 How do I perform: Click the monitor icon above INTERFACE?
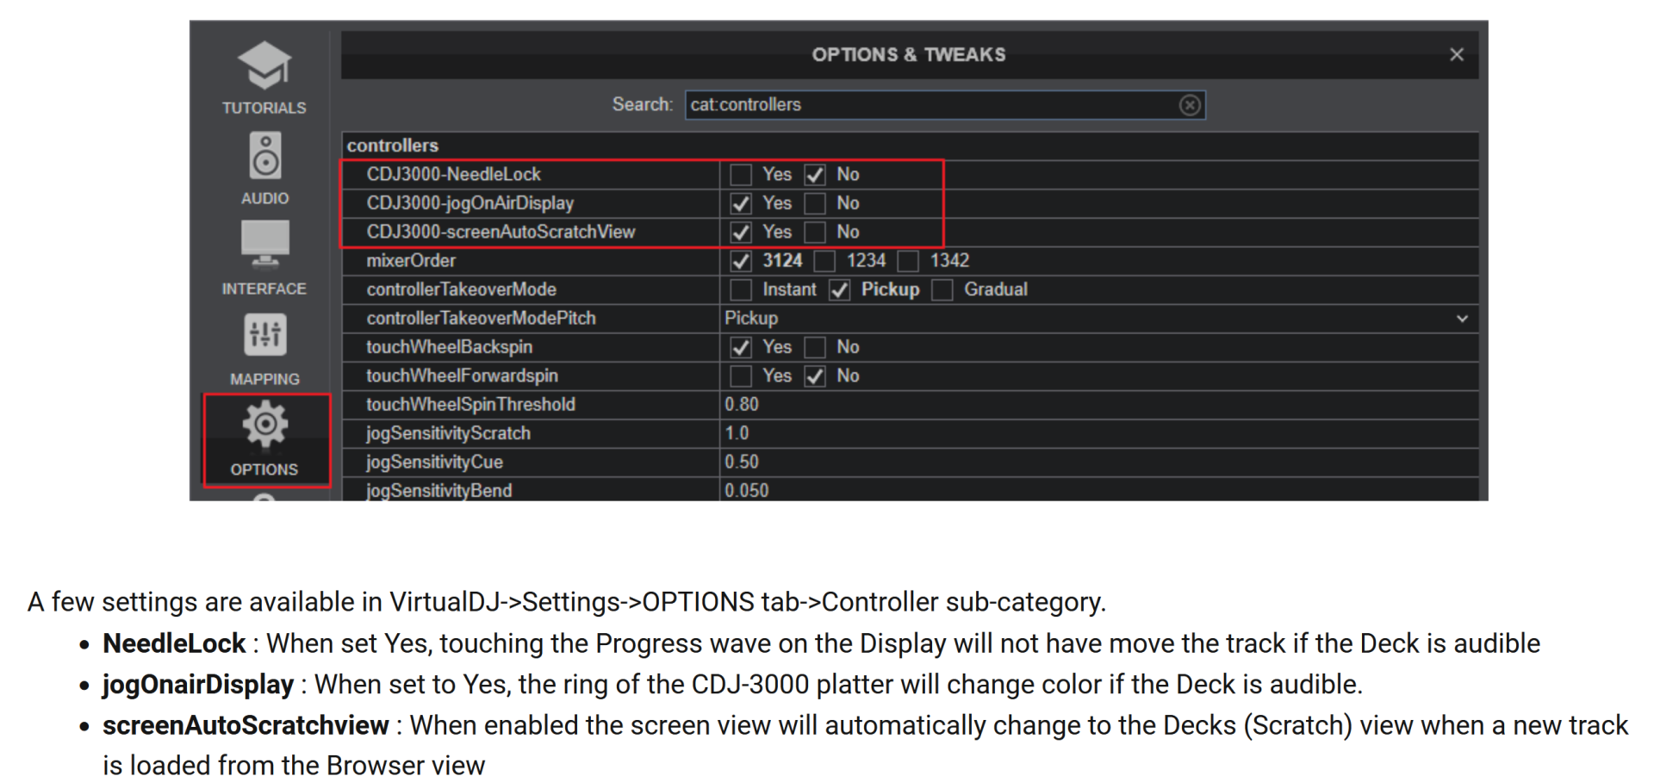coord(264,245)
